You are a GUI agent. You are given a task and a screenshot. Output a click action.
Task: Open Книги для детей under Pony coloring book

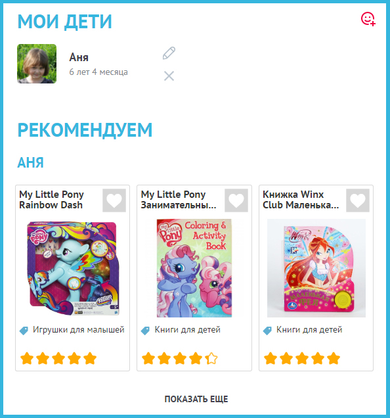click(x=188, y=330)
